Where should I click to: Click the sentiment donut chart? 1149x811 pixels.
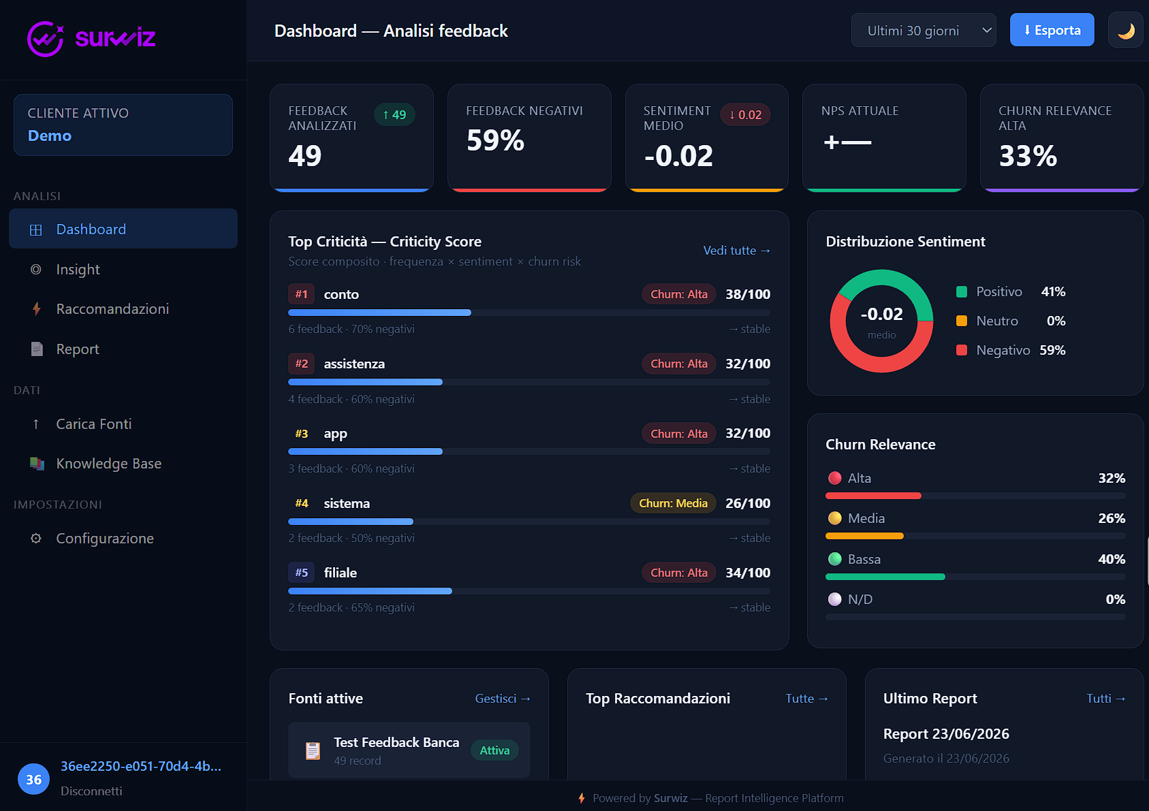coord(881,321)
